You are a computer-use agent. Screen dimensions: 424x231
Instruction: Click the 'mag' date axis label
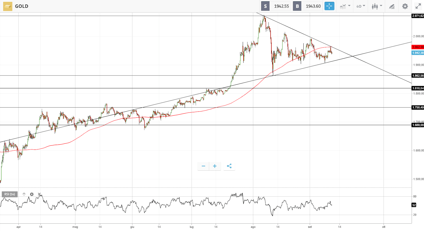pos(75,227)
